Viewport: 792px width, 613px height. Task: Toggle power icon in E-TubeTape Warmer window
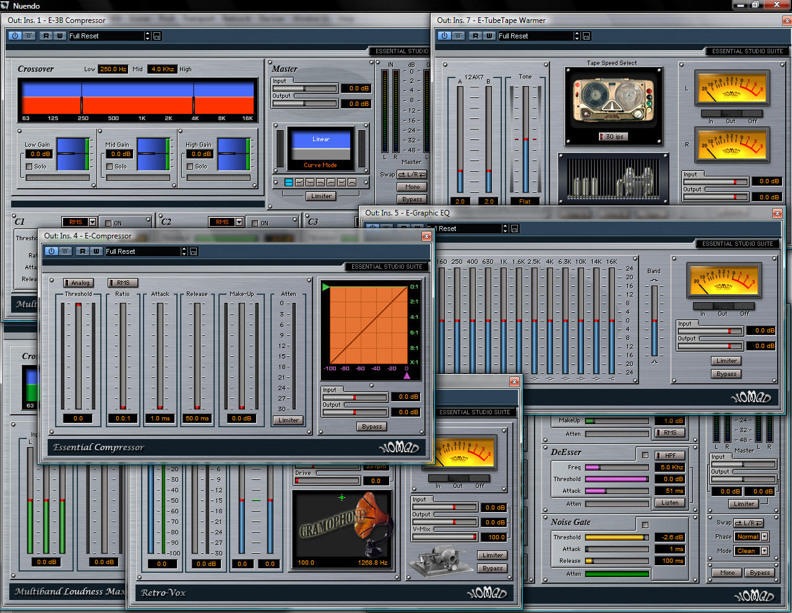444,36
